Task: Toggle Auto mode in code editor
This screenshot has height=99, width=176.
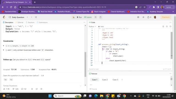Action: point(101,26)
